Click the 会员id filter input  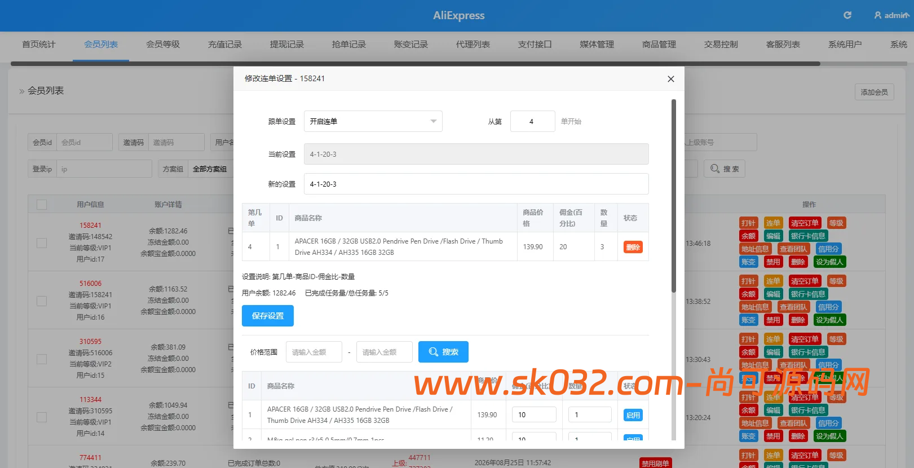tap(85, 142)
